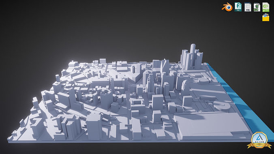Screen dimensions: 274x154
Task: Click the cluster of tall cylindrical towers
Action: coord(192,57)
